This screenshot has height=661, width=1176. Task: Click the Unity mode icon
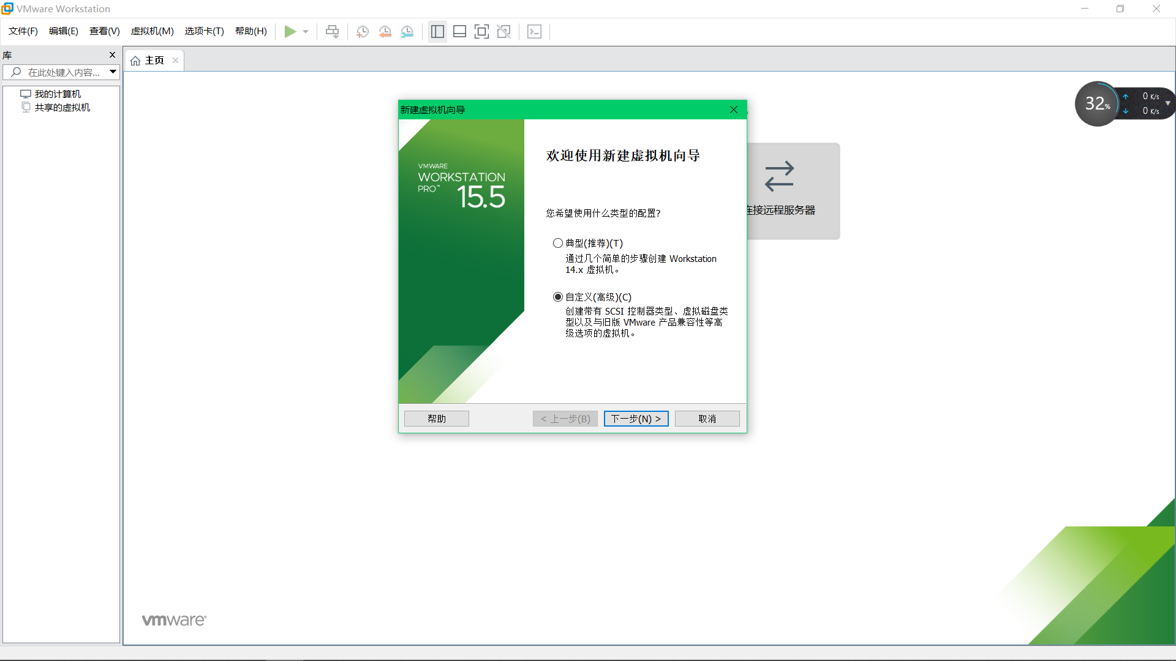pos(504,31)
